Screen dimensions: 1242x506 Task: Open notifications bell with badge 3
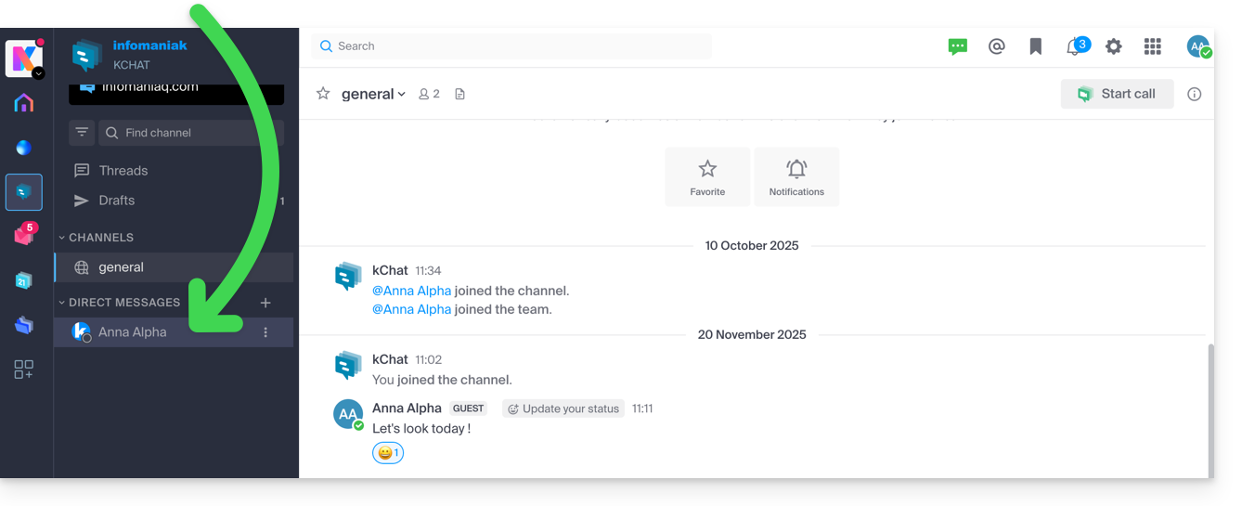click(x=1075, y=46)
